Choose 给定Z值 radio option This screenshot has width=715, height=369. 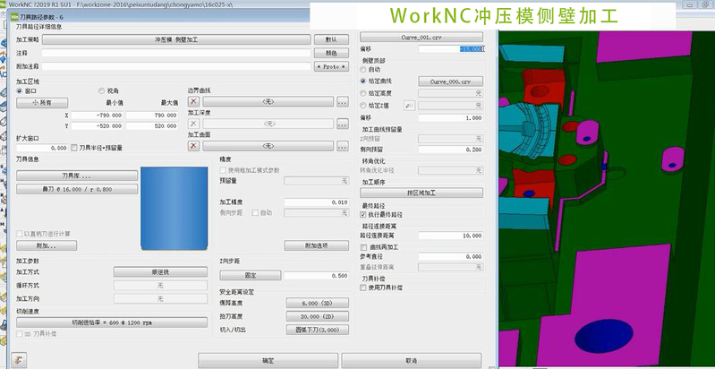(363, 106)
